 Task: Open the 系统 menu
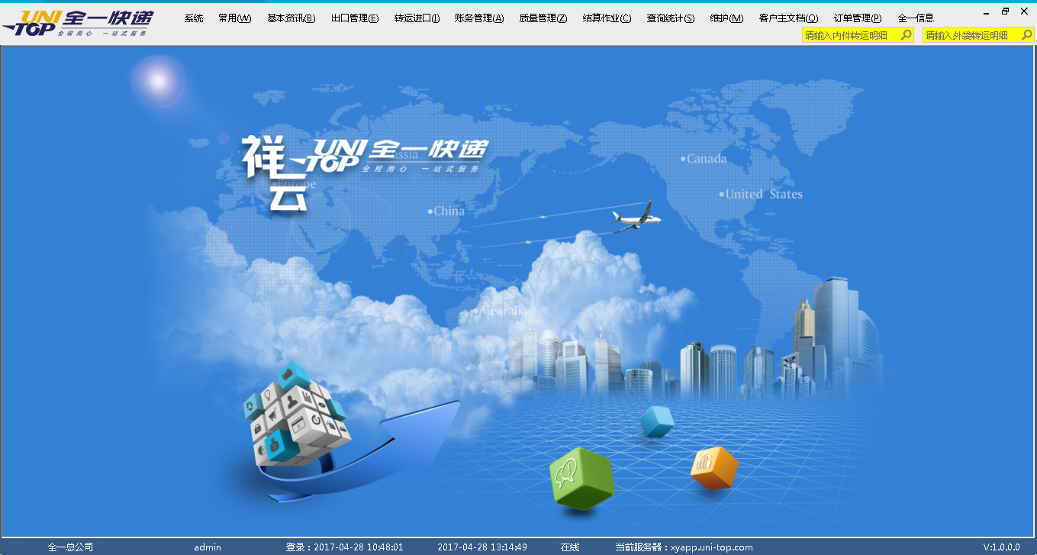[x=194, y=18]
